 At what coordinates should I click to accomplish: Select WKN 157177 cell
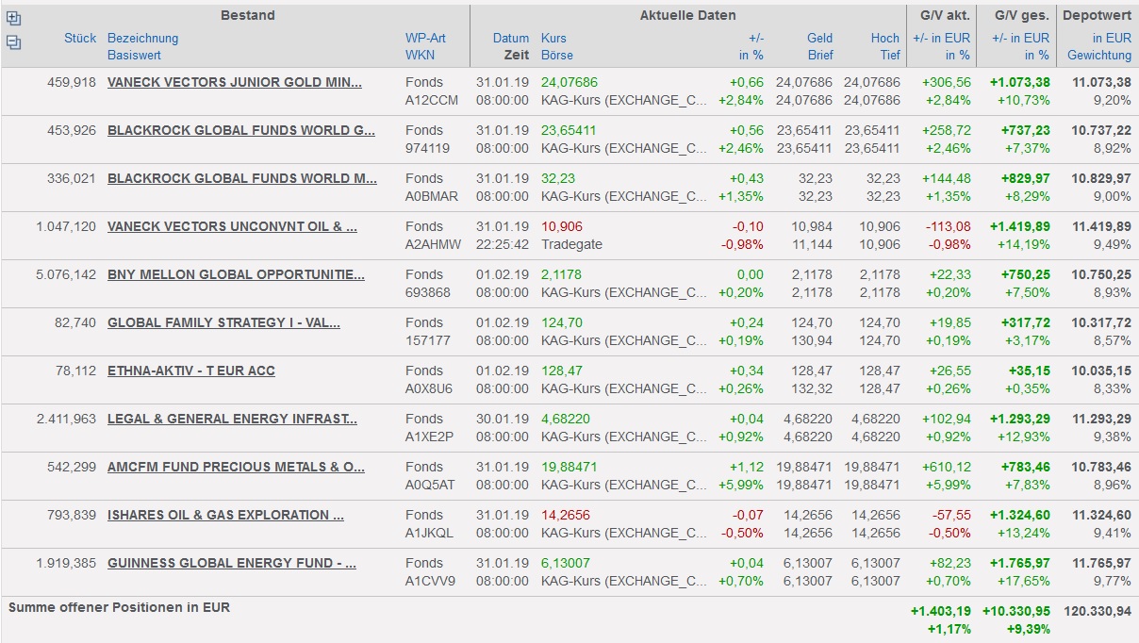[427, 340]
